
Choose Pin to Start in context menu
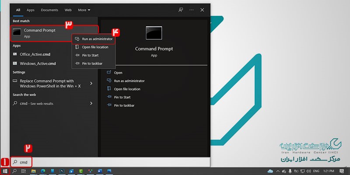tap(94, 56)
